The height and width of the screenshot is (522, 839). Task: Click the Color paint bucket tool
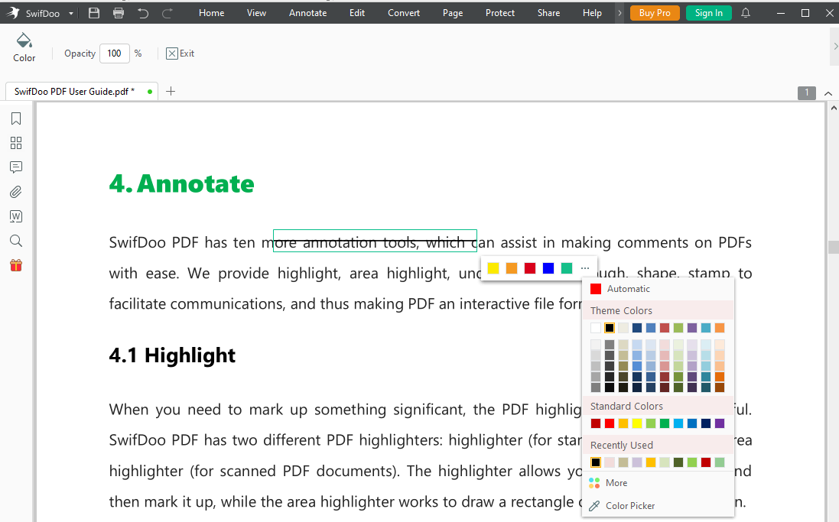point(24,47)
